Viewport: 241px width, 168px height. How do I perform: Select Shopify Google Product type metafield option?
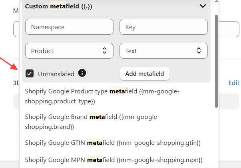click(102, 96)
